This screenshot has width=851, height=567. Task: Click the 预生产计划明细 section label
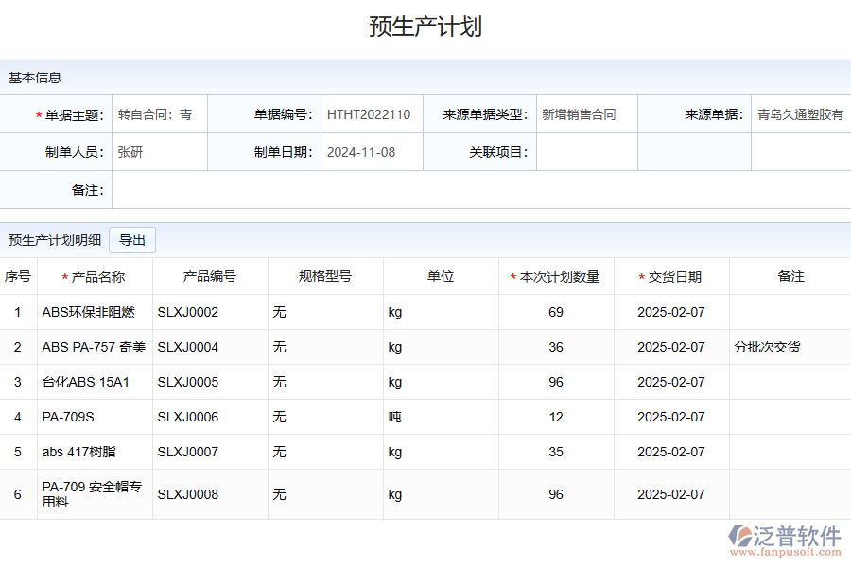pos(55,240)
